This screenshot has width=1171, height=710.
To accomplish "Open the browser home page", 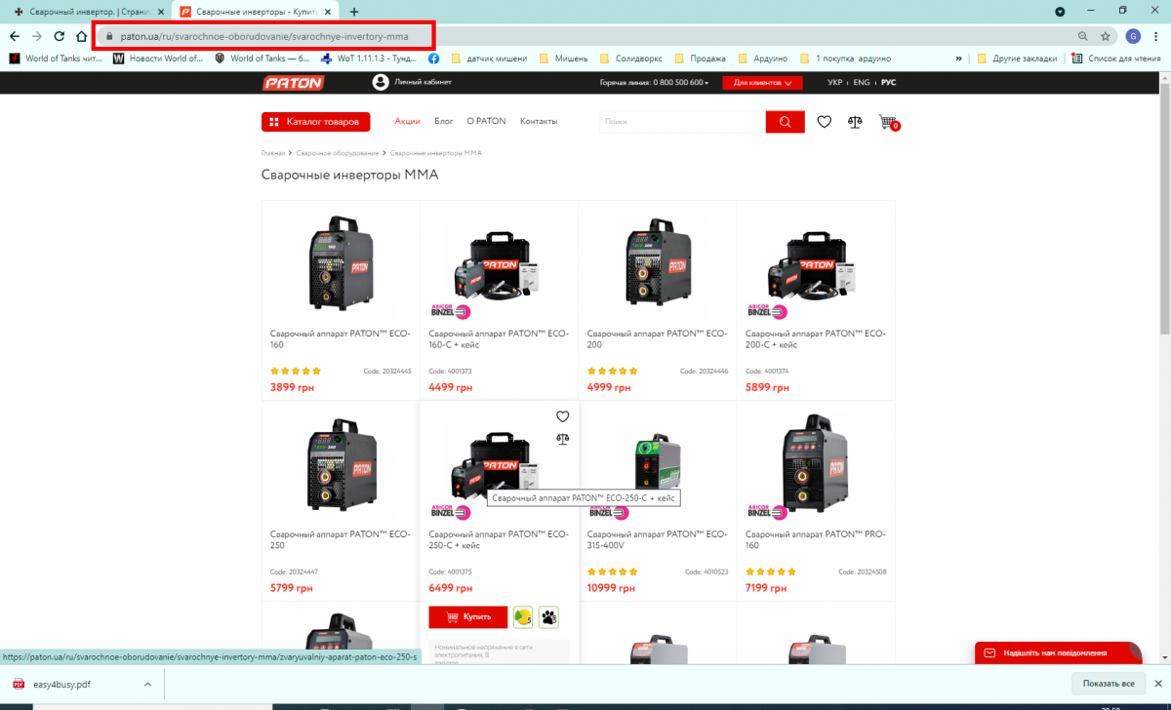I will 81,36.
